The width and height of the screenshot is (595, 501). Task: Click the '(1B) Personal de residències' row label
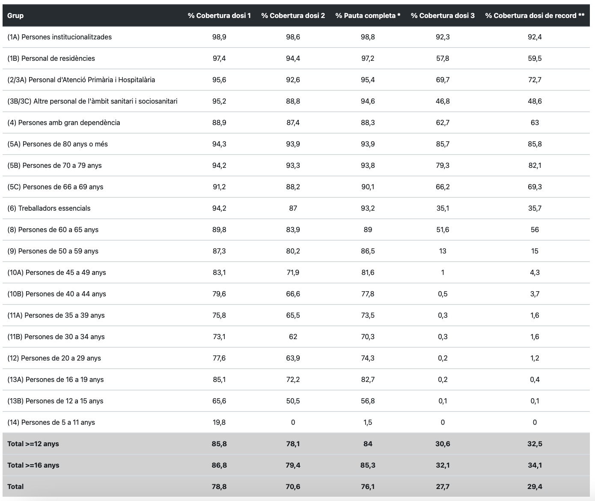coord(51,58)
